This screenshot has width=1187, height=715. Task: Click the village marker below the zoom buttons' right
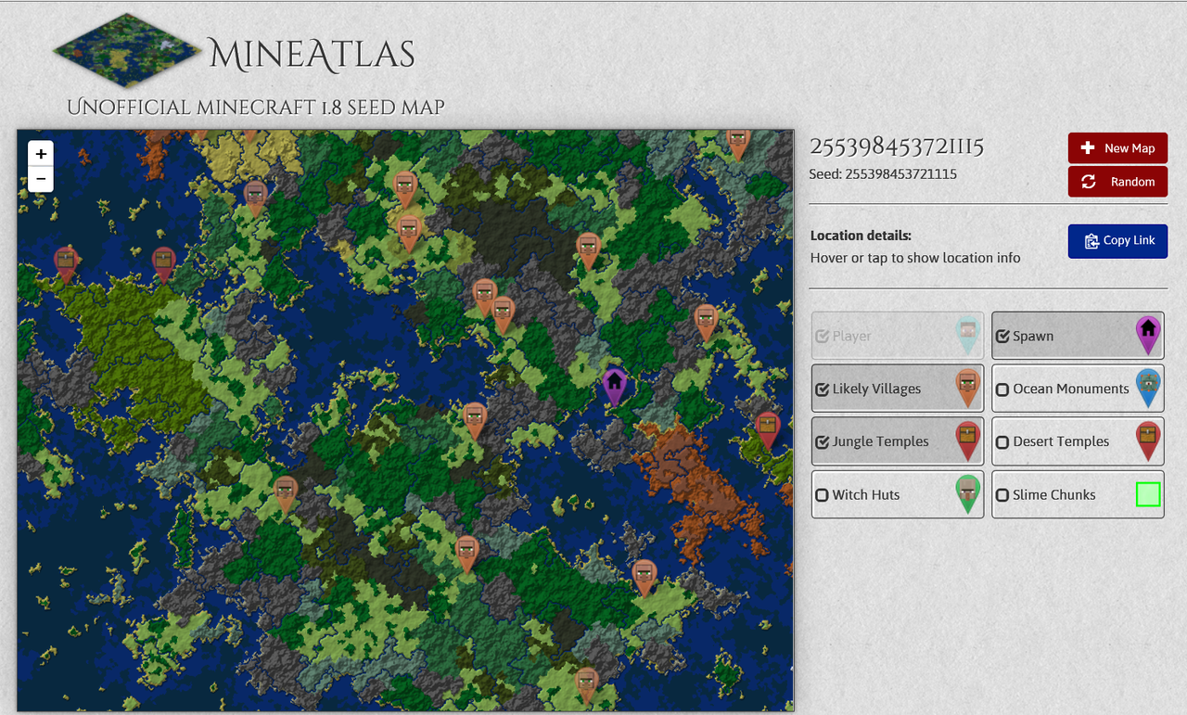[x=256, y=198]
